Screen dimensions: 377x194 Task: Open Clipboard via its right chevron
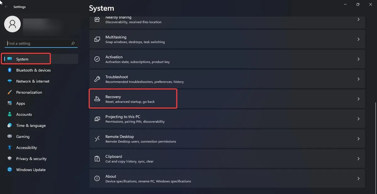(x=358, y=158)
